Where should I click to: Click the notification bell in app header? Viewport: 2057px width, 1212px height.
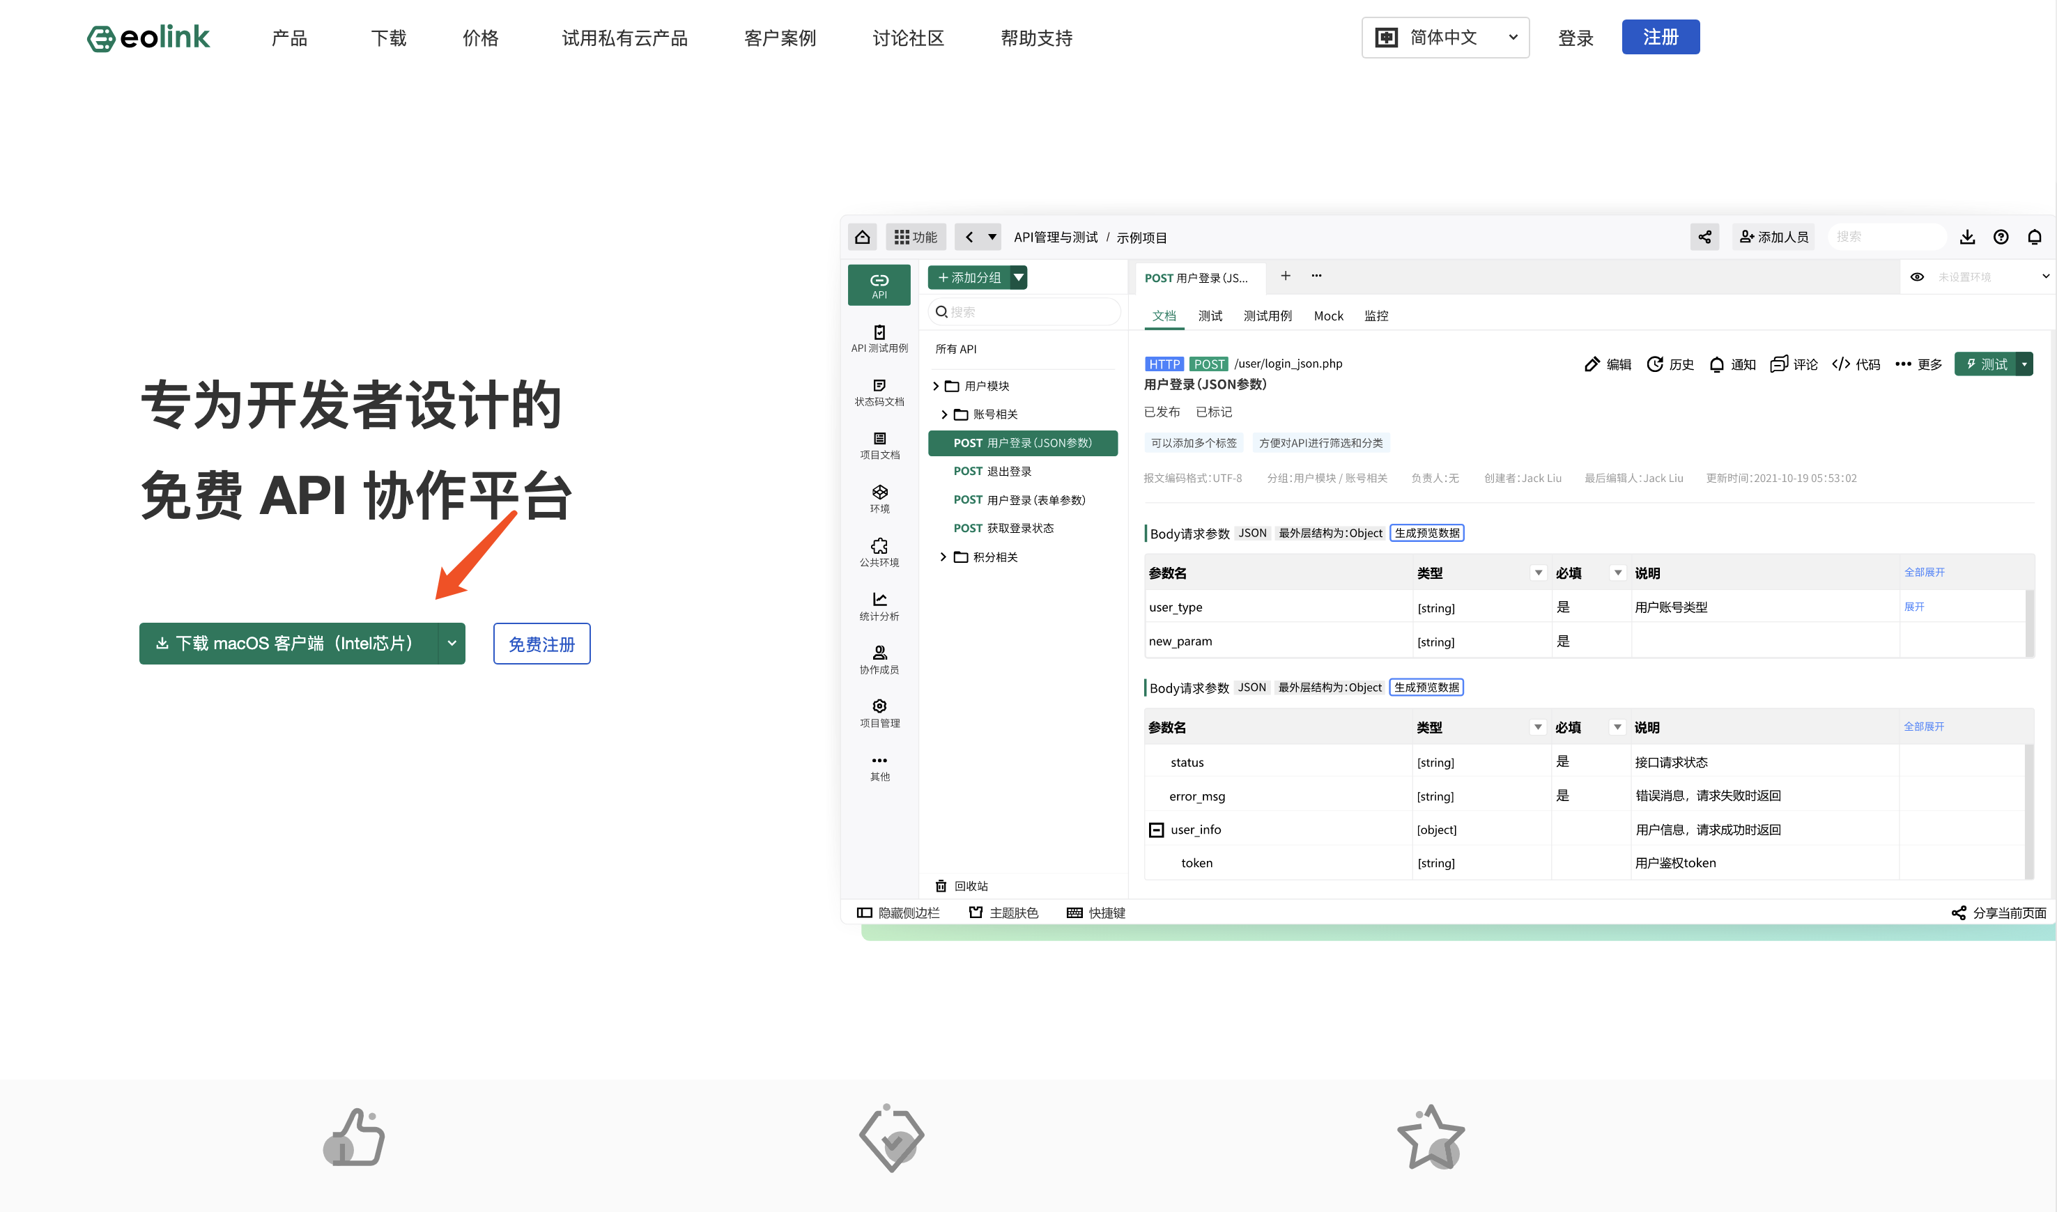2034,237
